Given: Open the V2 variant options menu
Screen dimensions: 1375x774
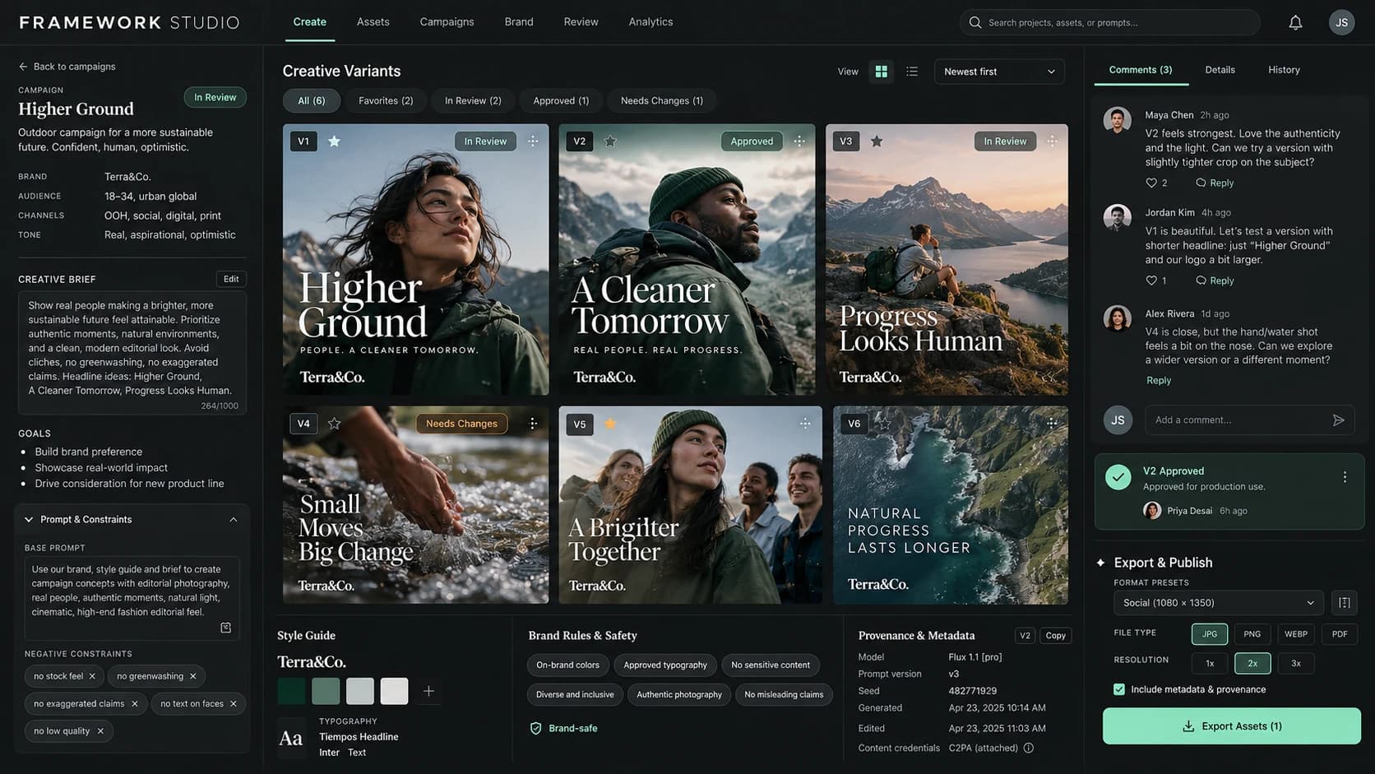Looking at the screenshot, I should click(799, 141).
